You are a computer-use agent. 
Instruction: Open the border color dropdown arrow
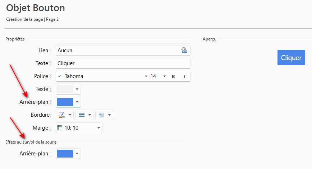(70, 115)
